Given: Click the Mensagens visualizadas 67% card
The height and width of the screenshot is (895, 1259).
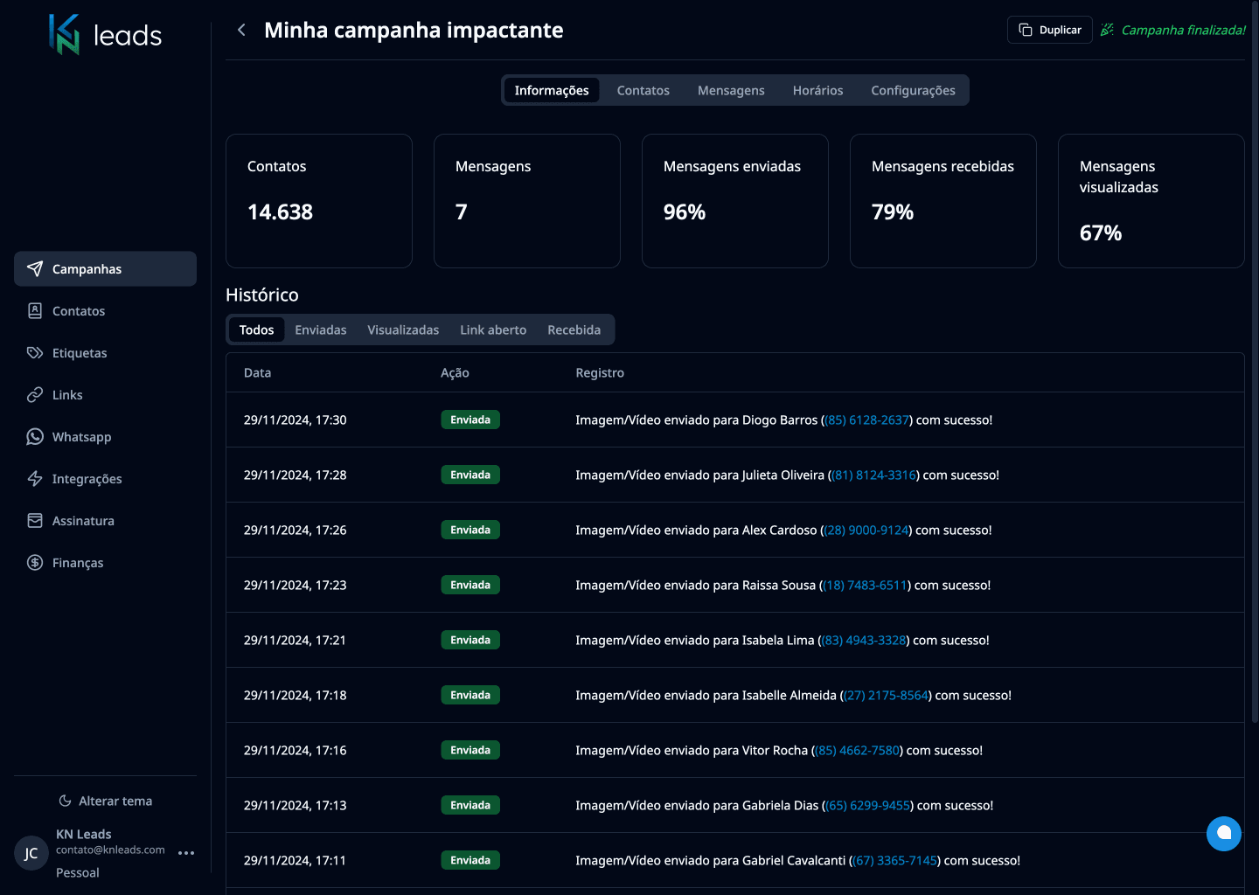Looking at the screenshot, I should pyautogui.click(x=1151, y=201).
